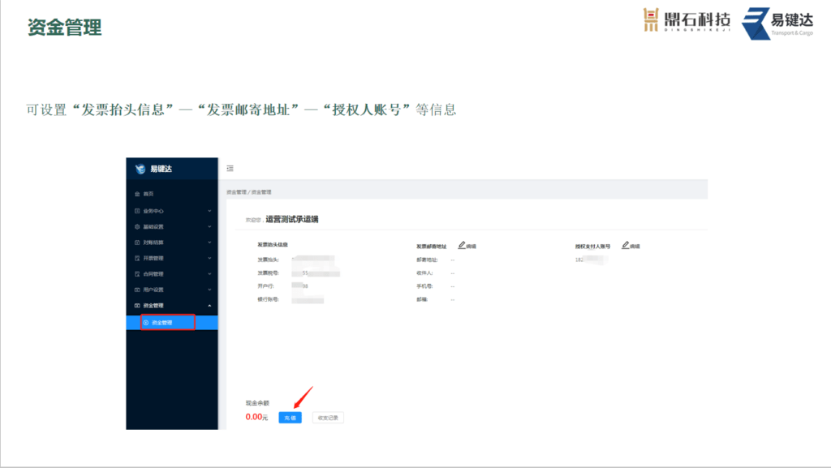Click the gear icon for 基础设置
This screenshot has width=831, height=468.
[x=137, y=226]
